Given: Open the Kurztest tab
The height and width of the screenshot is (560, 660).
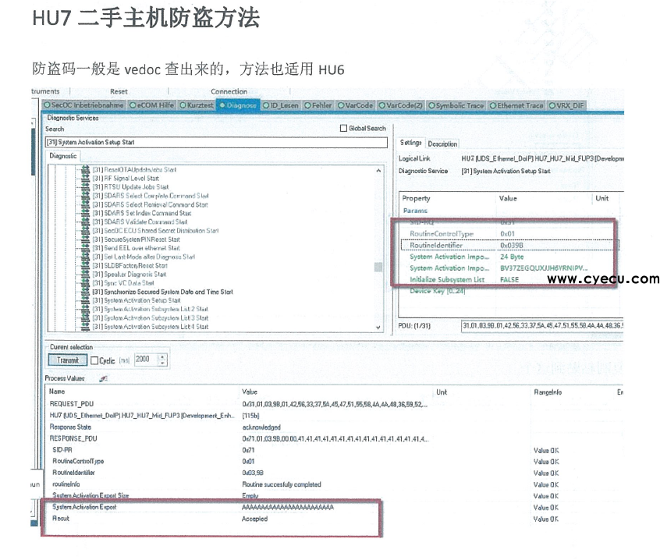Looking at the screenshot, I should click(x=197, y=105).
